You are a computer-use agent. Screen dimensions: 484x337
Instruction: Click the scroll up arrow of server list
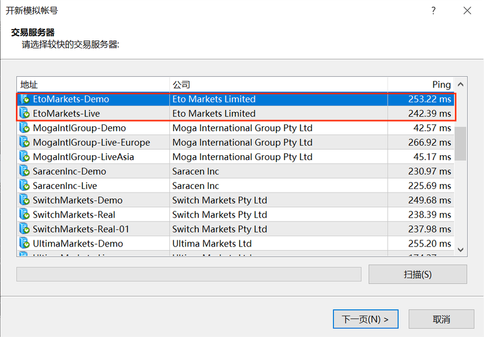[460, 85]
